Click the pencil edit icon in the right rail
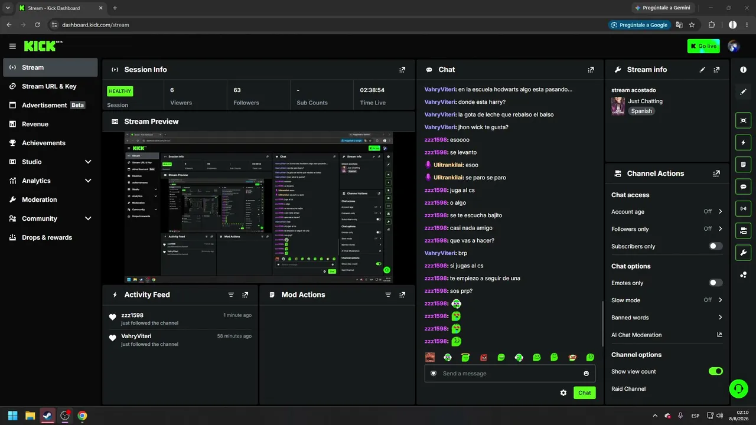This screenshot has width=756, height=425. [743, 91]
